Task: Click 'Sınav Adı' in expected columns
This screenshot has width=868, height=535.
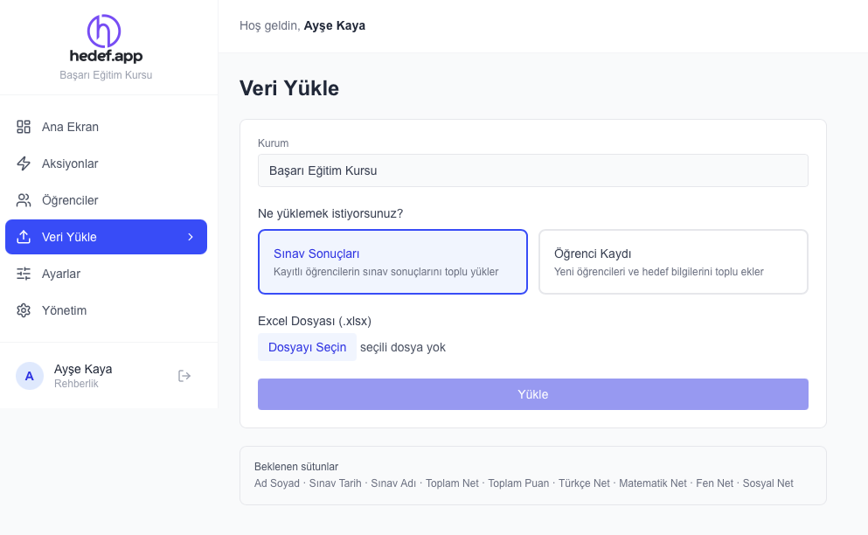Action: click(x=393, y=483)
